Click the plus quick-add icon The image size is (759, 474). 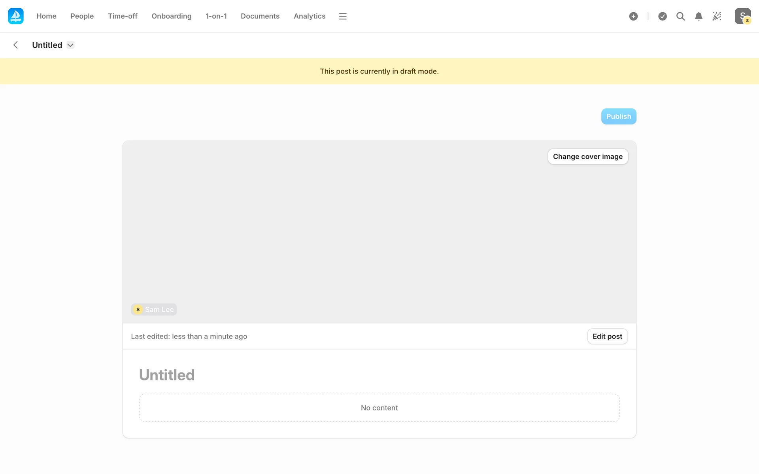coord(633,16)
